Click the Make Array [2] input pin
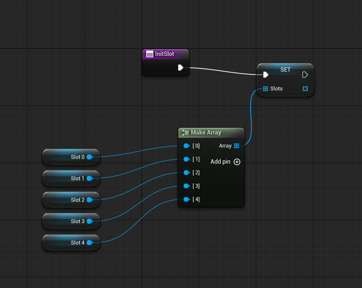 pos(186,173)
